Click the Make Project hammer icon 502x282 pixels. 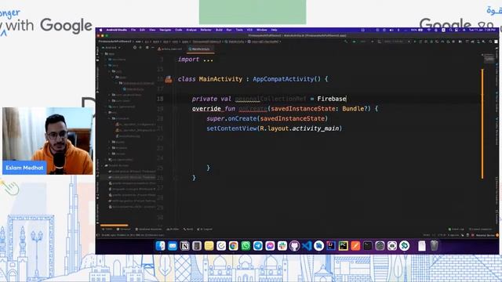pos(346,42)
